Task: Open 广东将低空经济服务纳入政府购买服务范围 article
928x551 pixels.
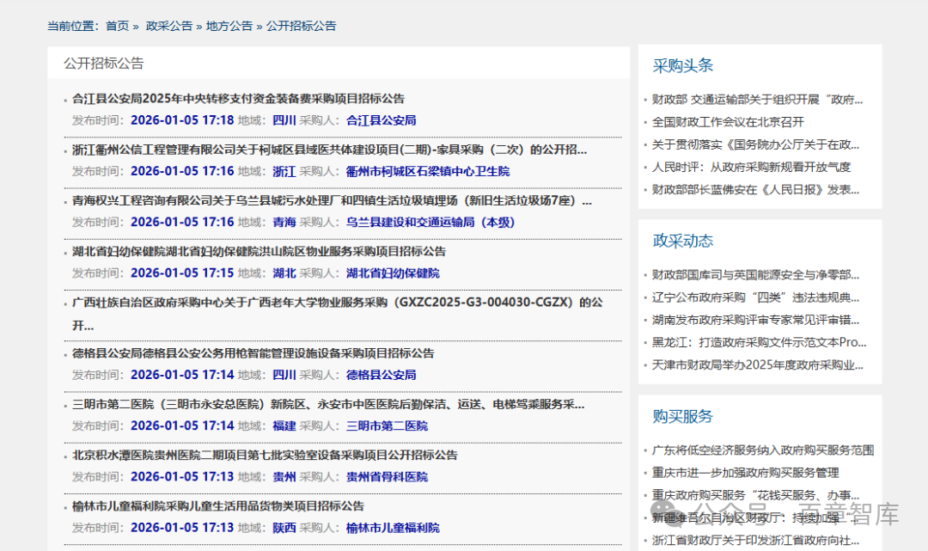Action: click(762, 450)
